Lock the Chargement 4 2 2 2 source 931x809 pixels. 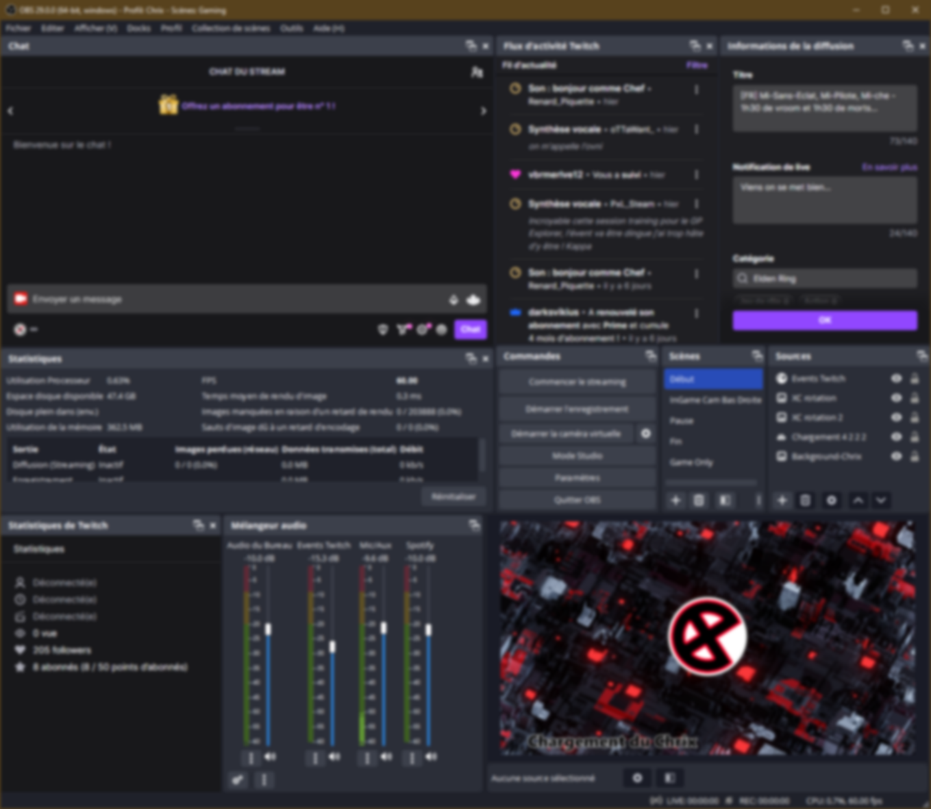914,437
